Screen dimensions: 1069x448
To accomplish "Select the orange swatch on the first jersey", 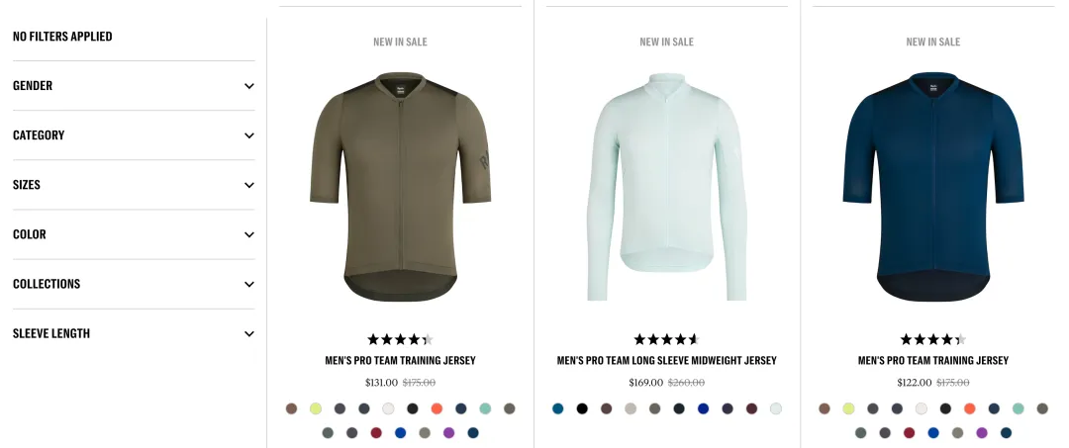I will (437, 408).
